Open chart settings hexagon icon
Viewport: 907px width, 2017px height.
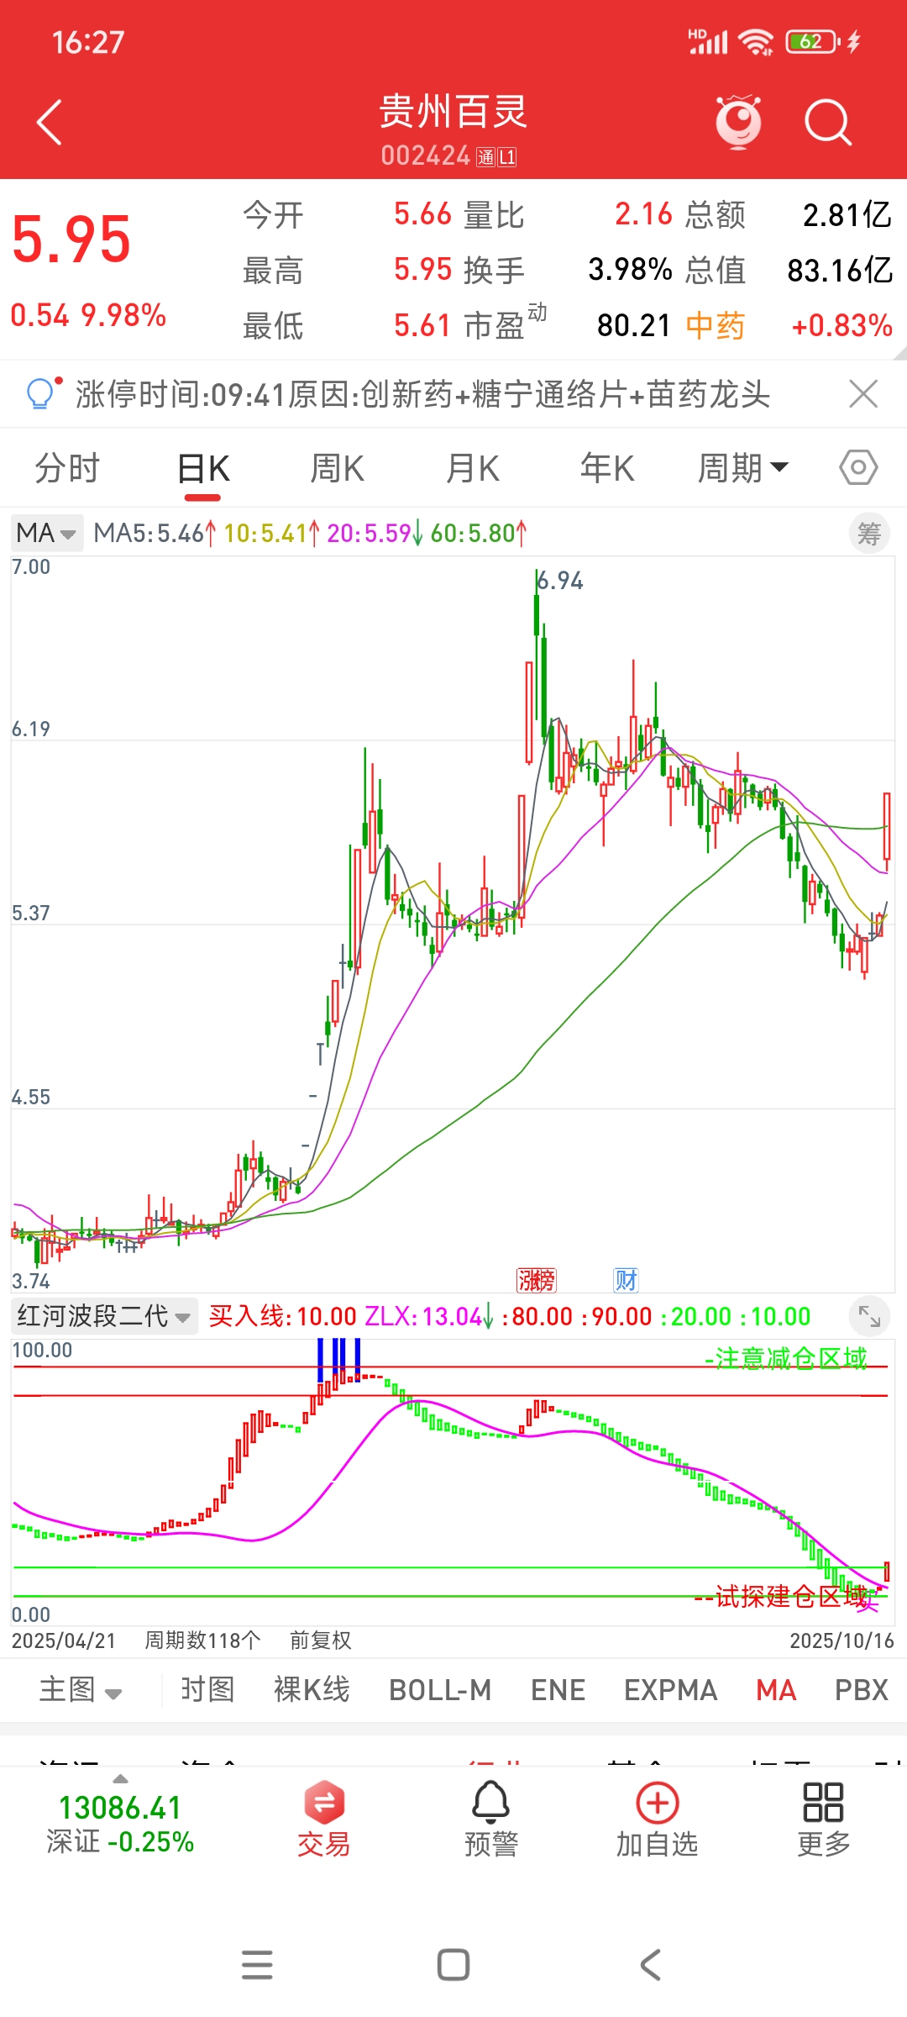pos(858,467)
